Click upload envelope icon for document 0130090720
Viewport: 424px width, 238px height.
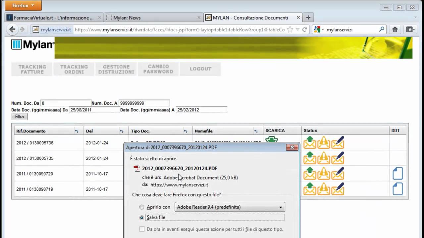(x=310, y=174)
